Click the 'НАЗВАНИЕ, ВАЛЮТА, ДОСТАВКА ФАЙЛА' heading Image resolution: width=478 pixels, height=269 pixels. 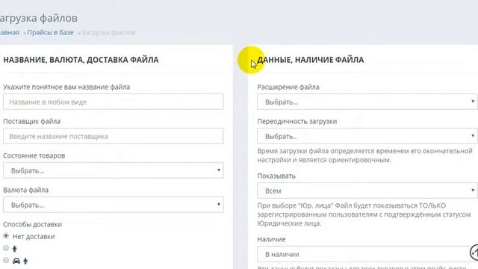[81, 60]
